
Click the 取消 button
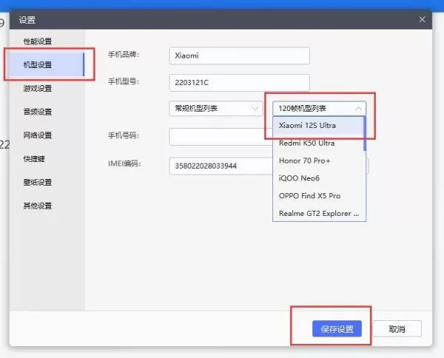[x=397, y=329]
